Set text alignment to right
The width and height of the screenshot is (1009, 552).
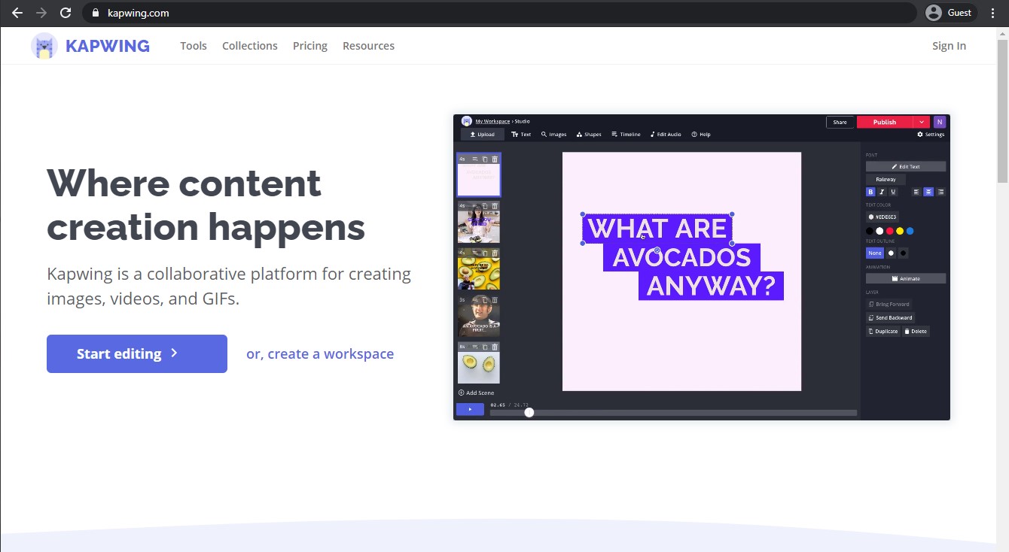pos(940,192)
